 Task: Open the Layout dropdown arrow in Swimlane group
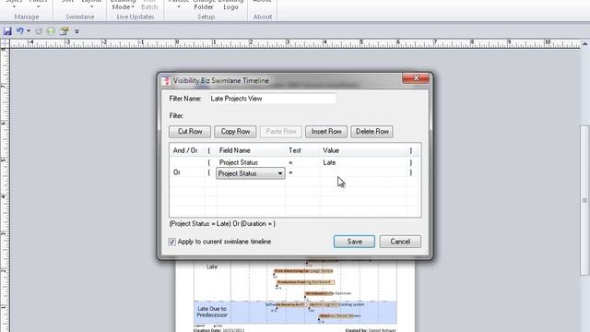pos(91,6)
